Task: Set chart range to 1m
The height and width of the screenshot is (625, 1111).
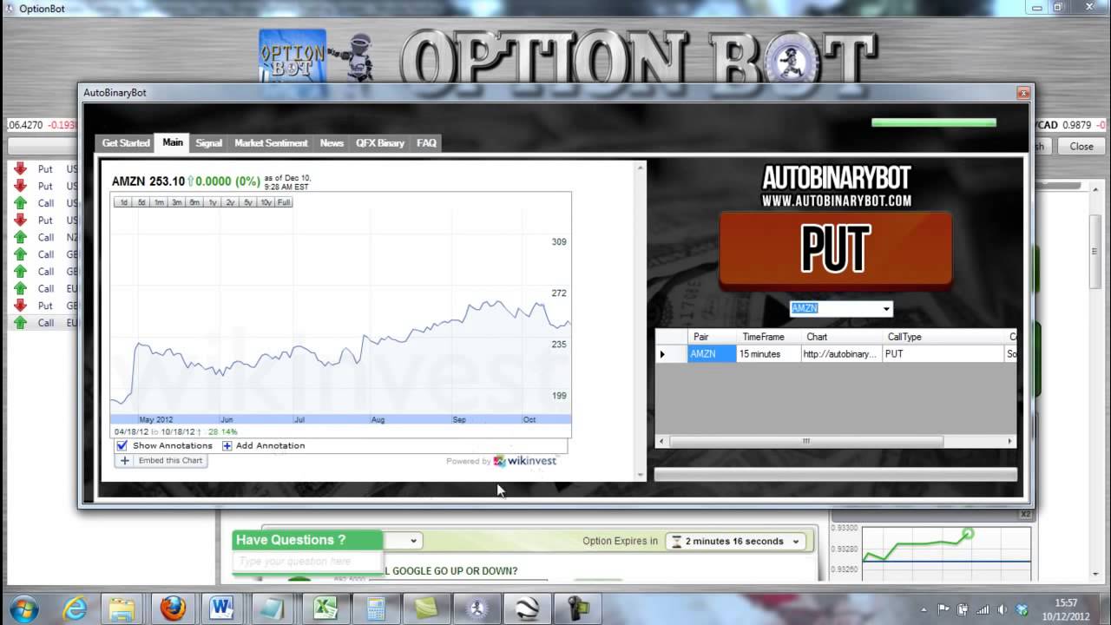Action: [x=159, y=202]
